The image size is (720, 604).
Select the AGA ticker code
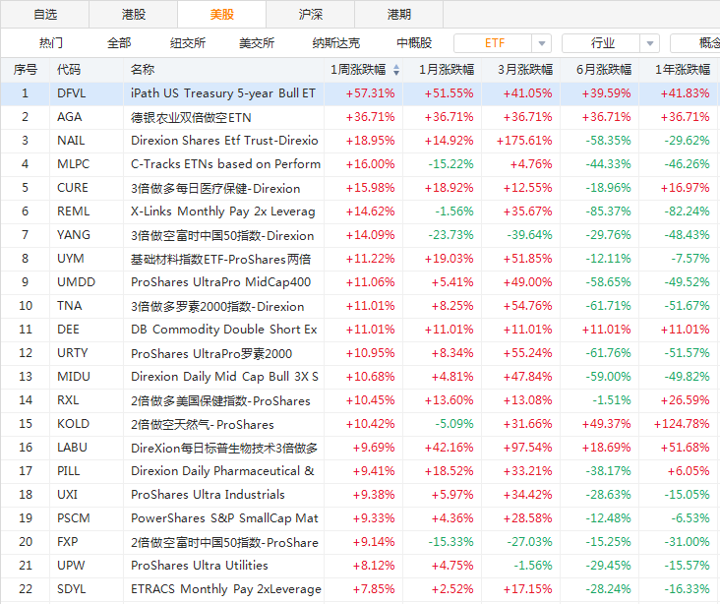pyautogui.click(x=69, y=117)
